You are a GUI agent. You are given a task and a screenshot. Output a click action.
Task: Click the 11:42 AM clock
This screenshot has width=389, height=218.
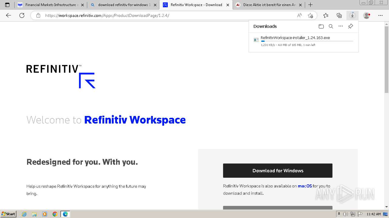374,214
